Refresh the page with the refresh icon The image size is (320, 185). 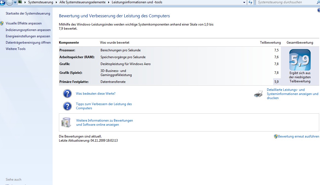(x=250, y=2)
